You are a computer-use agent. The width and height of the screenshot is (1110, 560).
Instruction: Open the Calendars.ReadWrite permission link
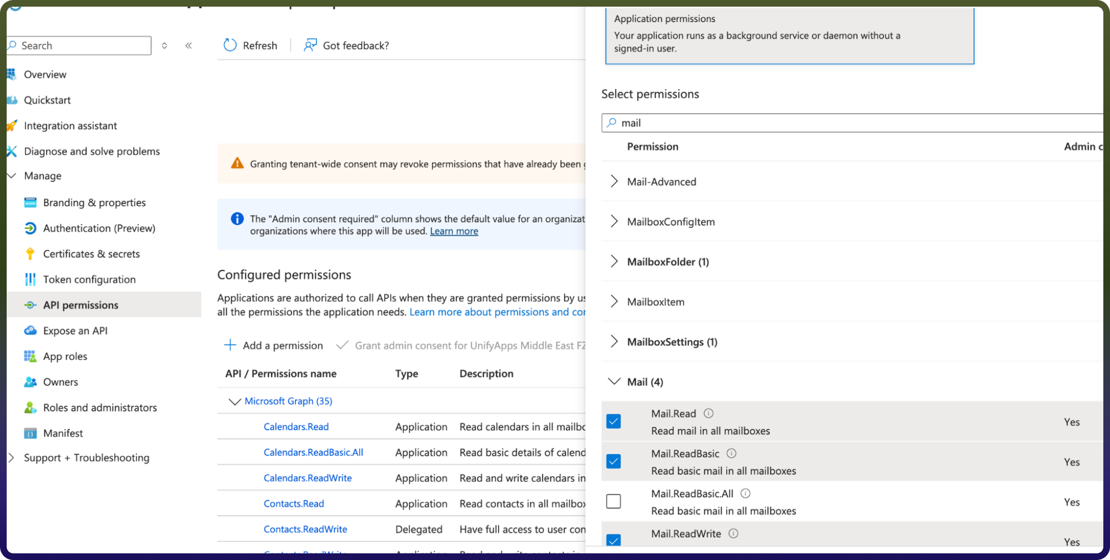[308, 478]
